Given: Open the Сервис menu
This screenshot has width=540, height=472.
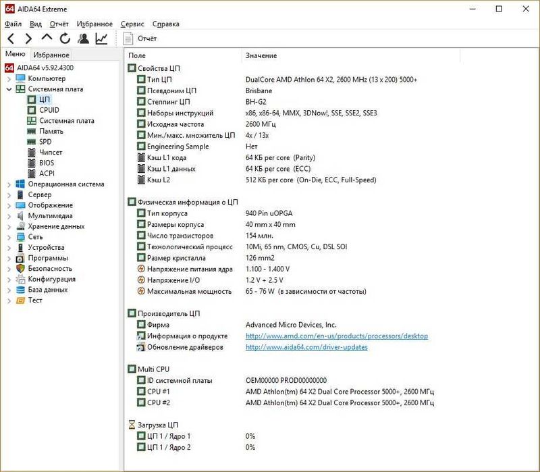Looking at the screenshot, I should 132,24.
